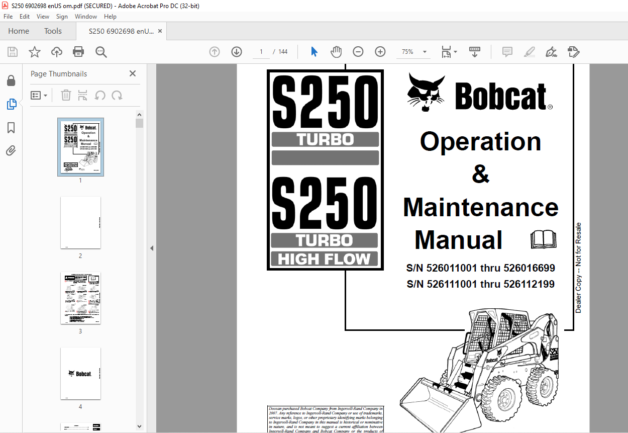This screenshot has height=433, width=628.
Task: Click the page number input field
Action: (x=261, y=52)
